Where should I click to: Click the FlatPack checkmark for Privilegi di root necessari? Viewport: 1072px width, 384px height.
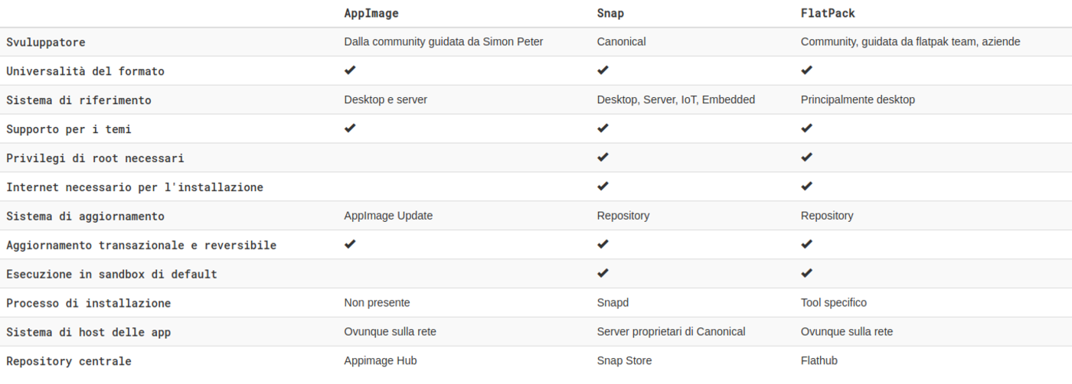pyautogui.click(x=806, y=158)
